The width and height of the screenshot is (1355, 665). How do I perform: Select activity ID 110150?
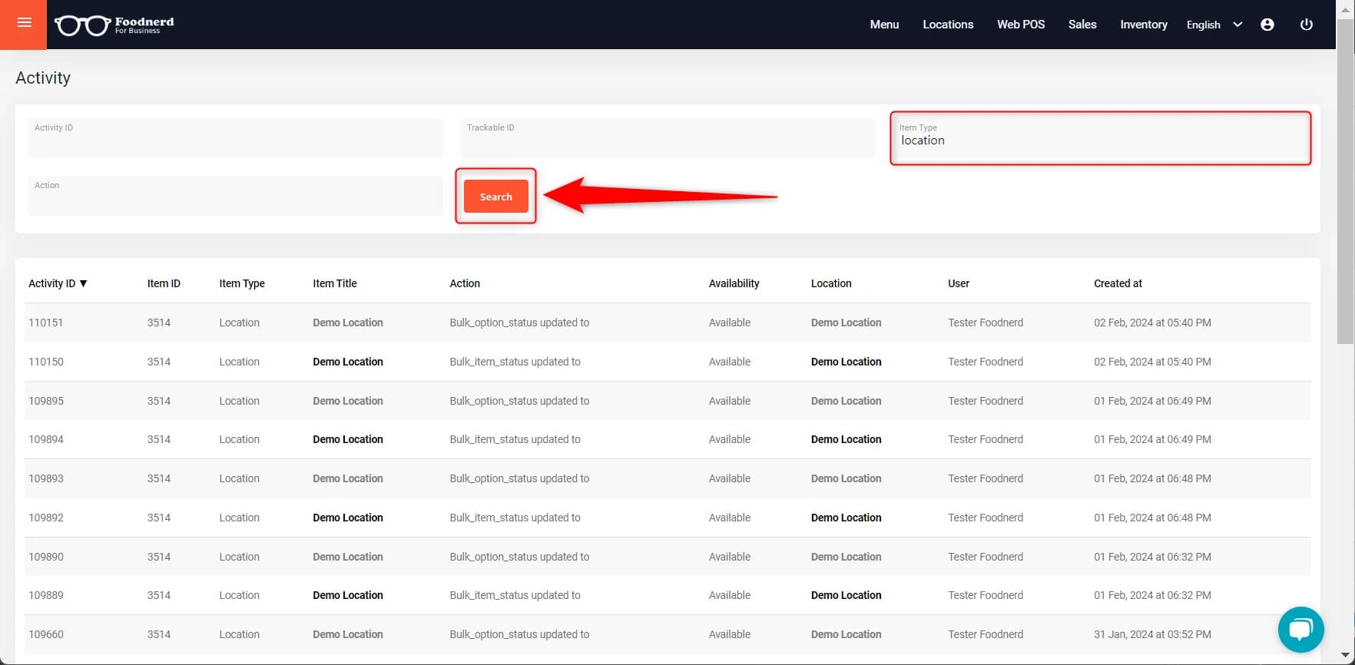(46, 362)
